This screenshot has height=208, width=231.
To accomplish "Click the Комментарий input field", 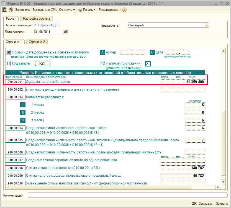I will point(127,196).
